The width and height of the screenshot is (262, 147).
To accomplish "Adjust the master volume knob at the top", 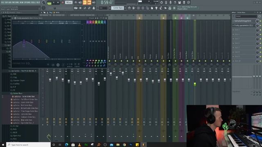I will (44, 2).
